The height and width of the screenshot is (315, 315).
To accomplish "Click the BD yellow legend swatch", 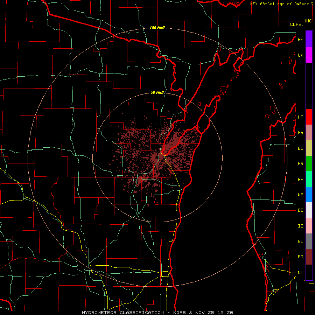I will click(x=309, y=148).
